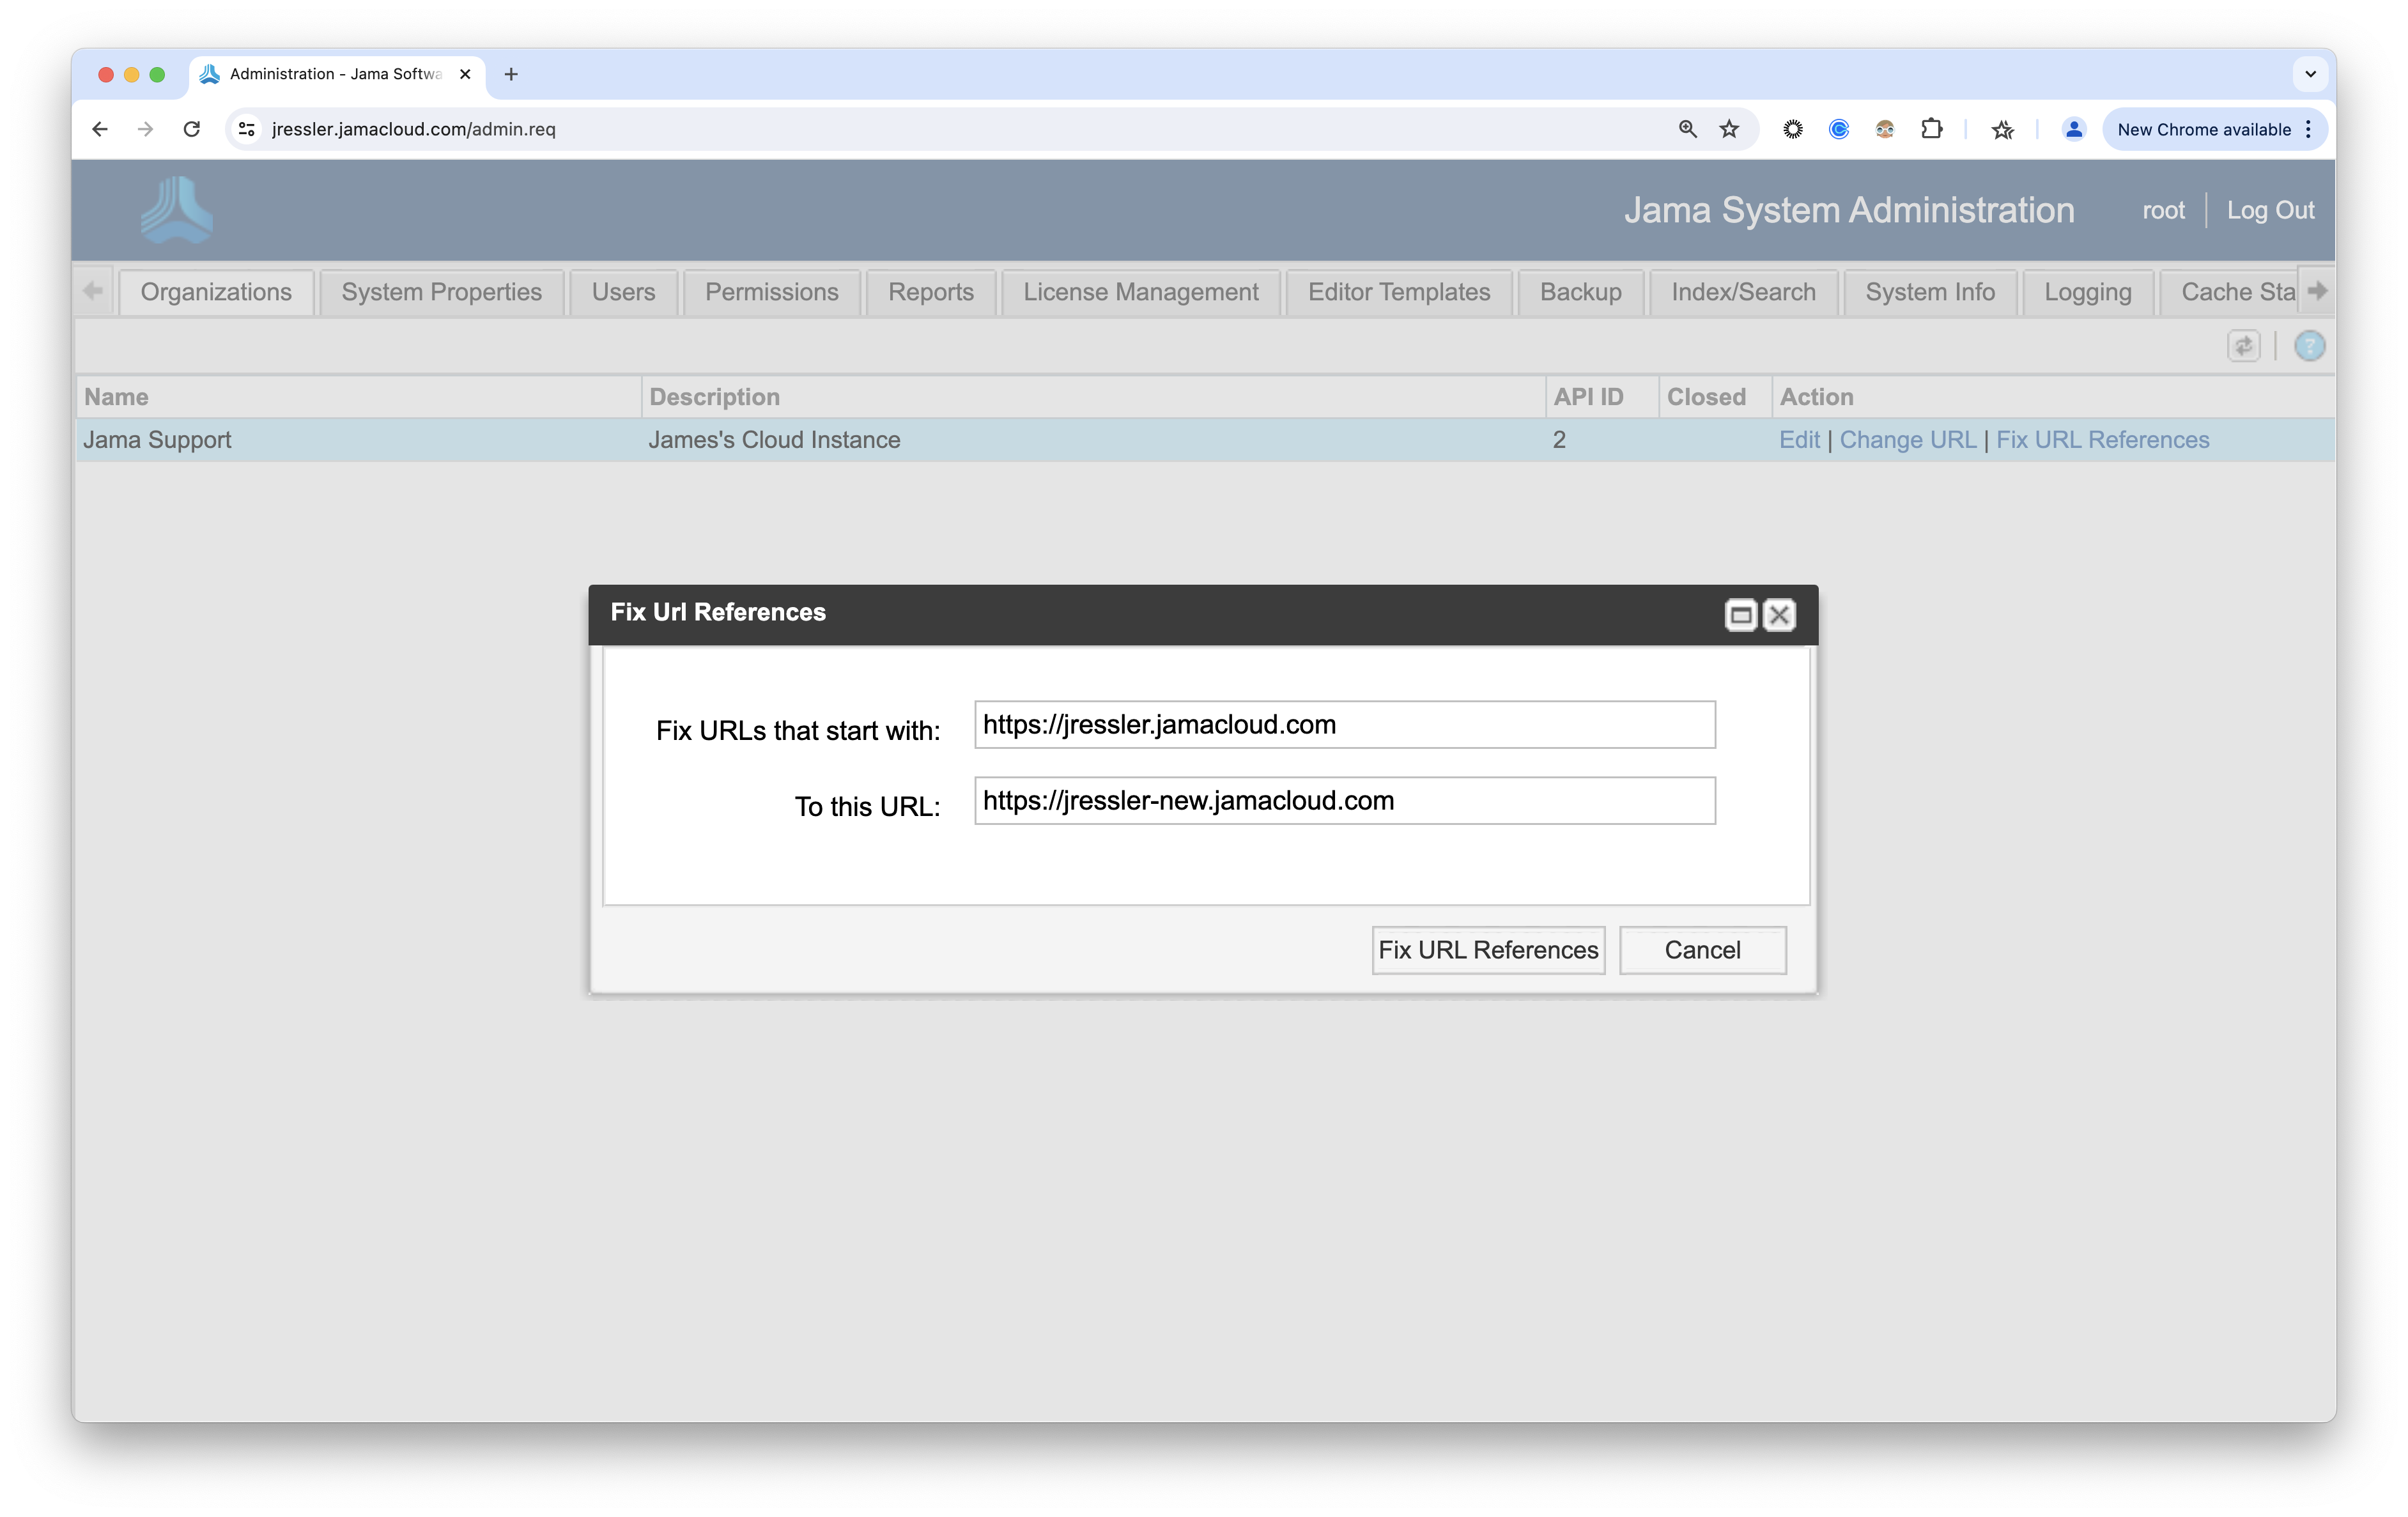Click the Change URL link
Screen dimensions: 2408x1517
pos(1907,440)
